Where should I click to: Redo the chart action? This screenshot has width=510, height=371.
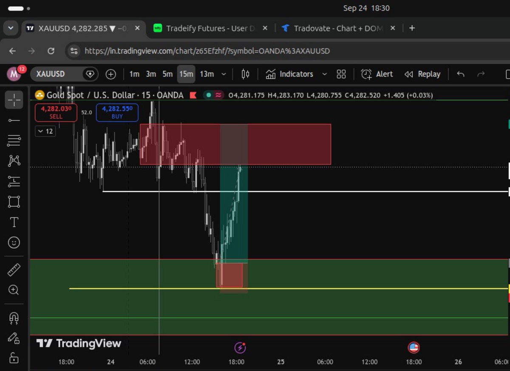[x=481, y=74]
